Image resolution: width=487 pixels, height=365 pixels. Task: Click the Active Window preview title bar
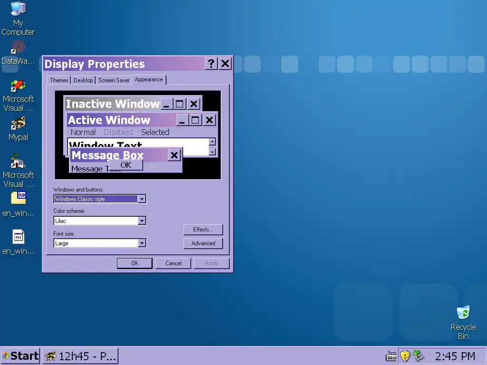pyautogui.click(x=142, y=120)
